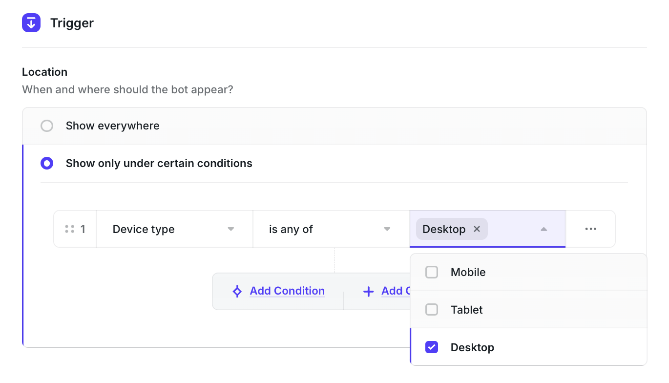
Task: Click the diamond icon beside Add Condition
Action: pyautogui.click(x=237, y=292)
